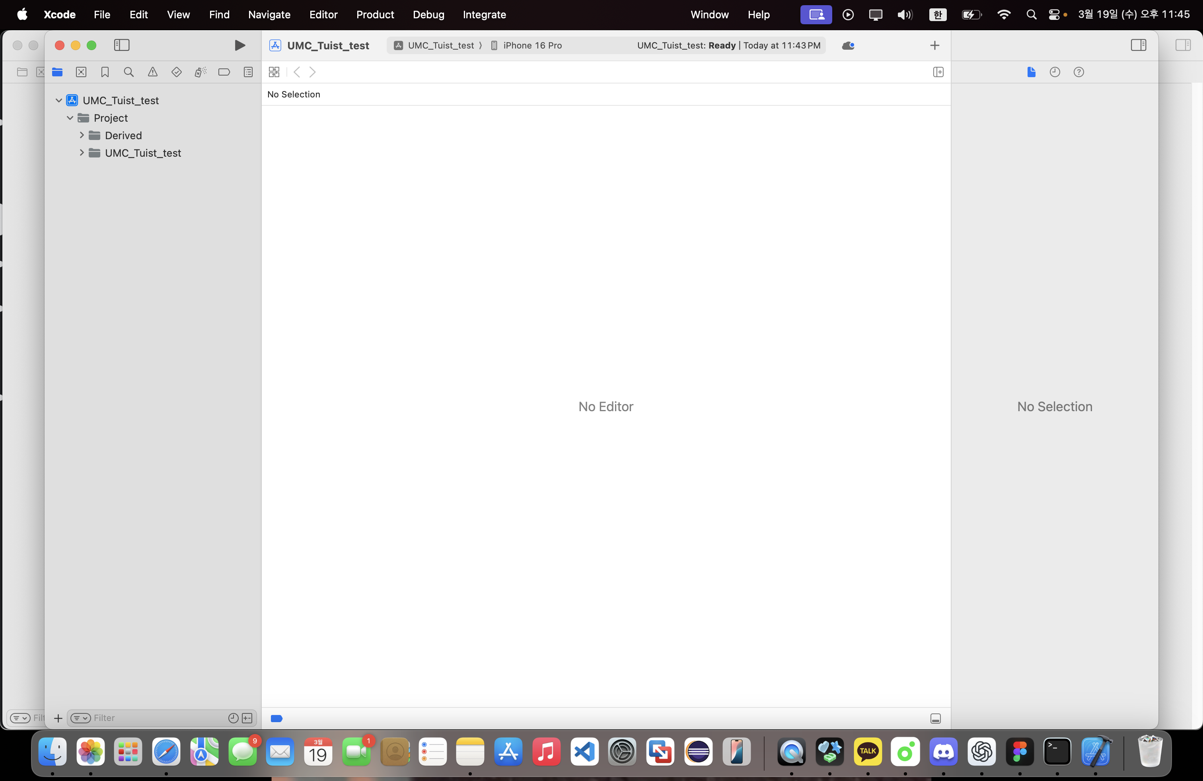
Task: Expand the UMC_Tuist_test subfolder
Action: [82, 153]
